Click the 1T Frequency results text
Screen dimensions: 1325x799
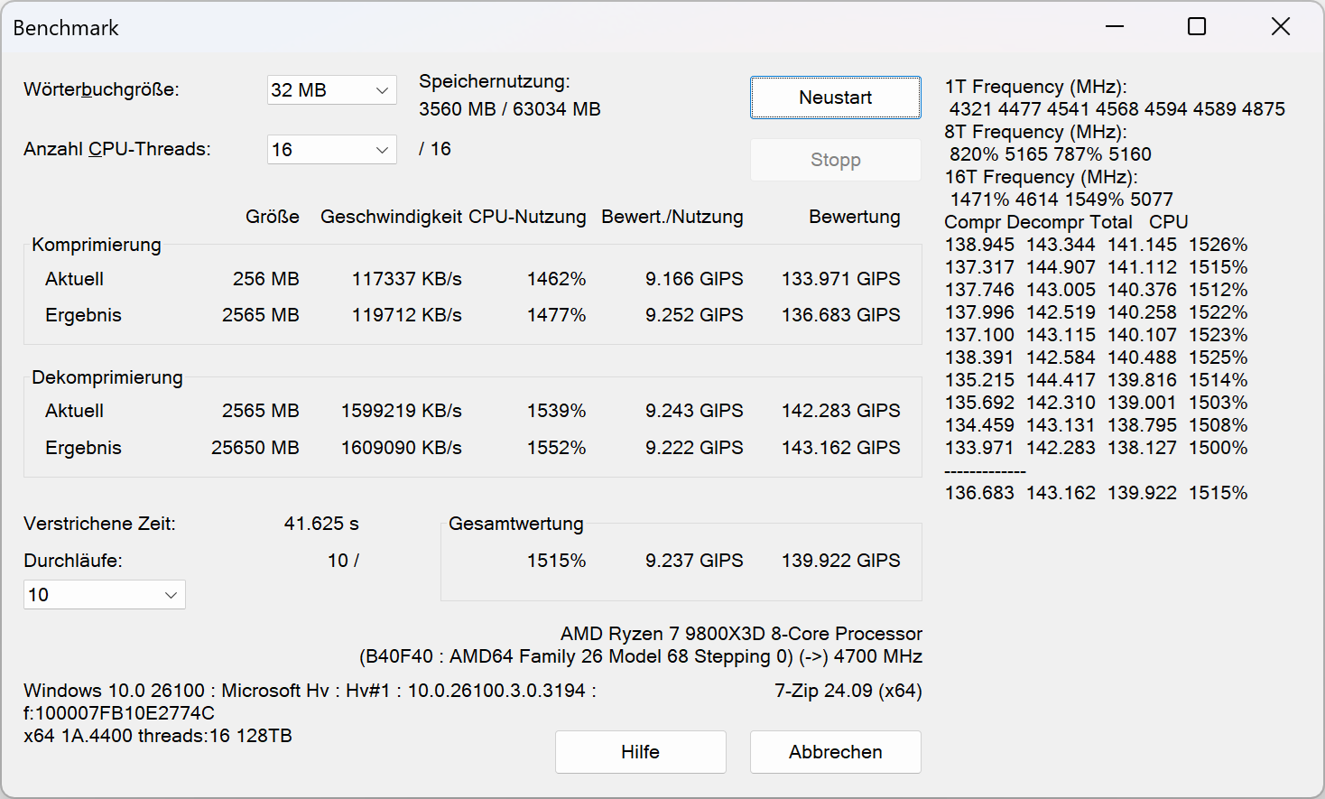1035,87
